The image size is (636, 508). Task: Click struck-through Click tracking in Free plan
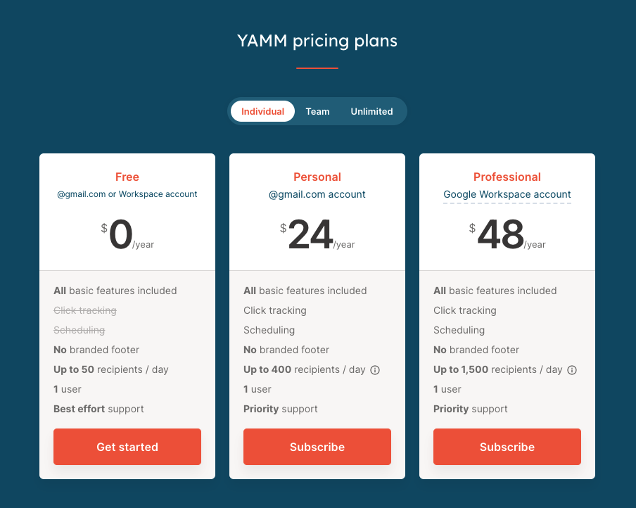coord(85,310)
